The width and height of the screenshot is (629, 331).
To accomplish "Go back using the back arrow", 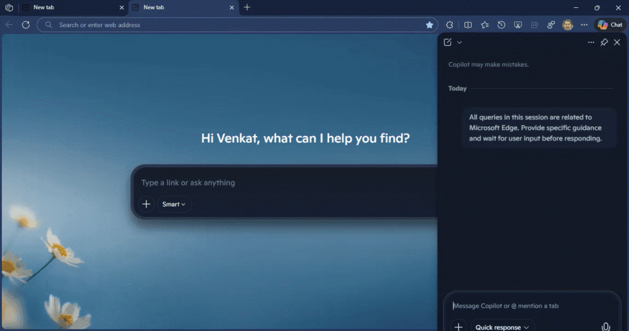I will (x=9, y=25).
